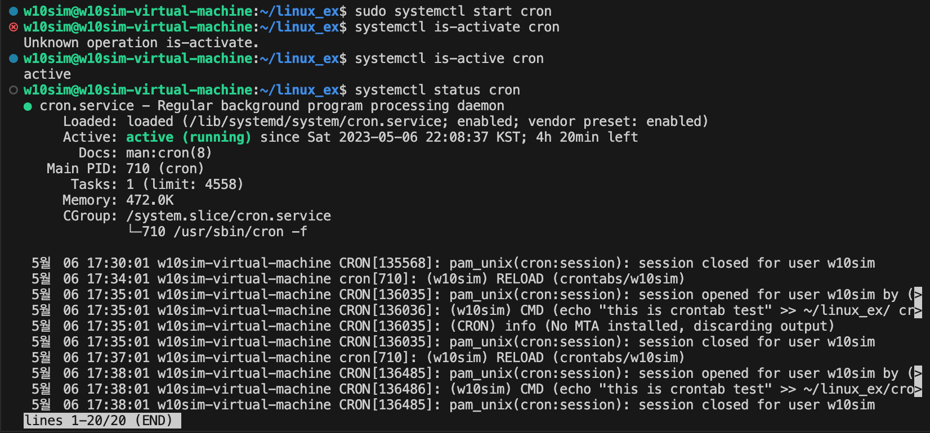Screen dimensions: 930x433
Task: Click the truncation arrow on the CRON[136486] CMD line
Action: (918, 389)
